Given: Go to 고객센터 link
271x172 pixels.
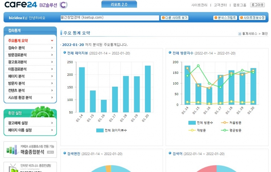Looking at the screenshot, I should coord(220,5).
